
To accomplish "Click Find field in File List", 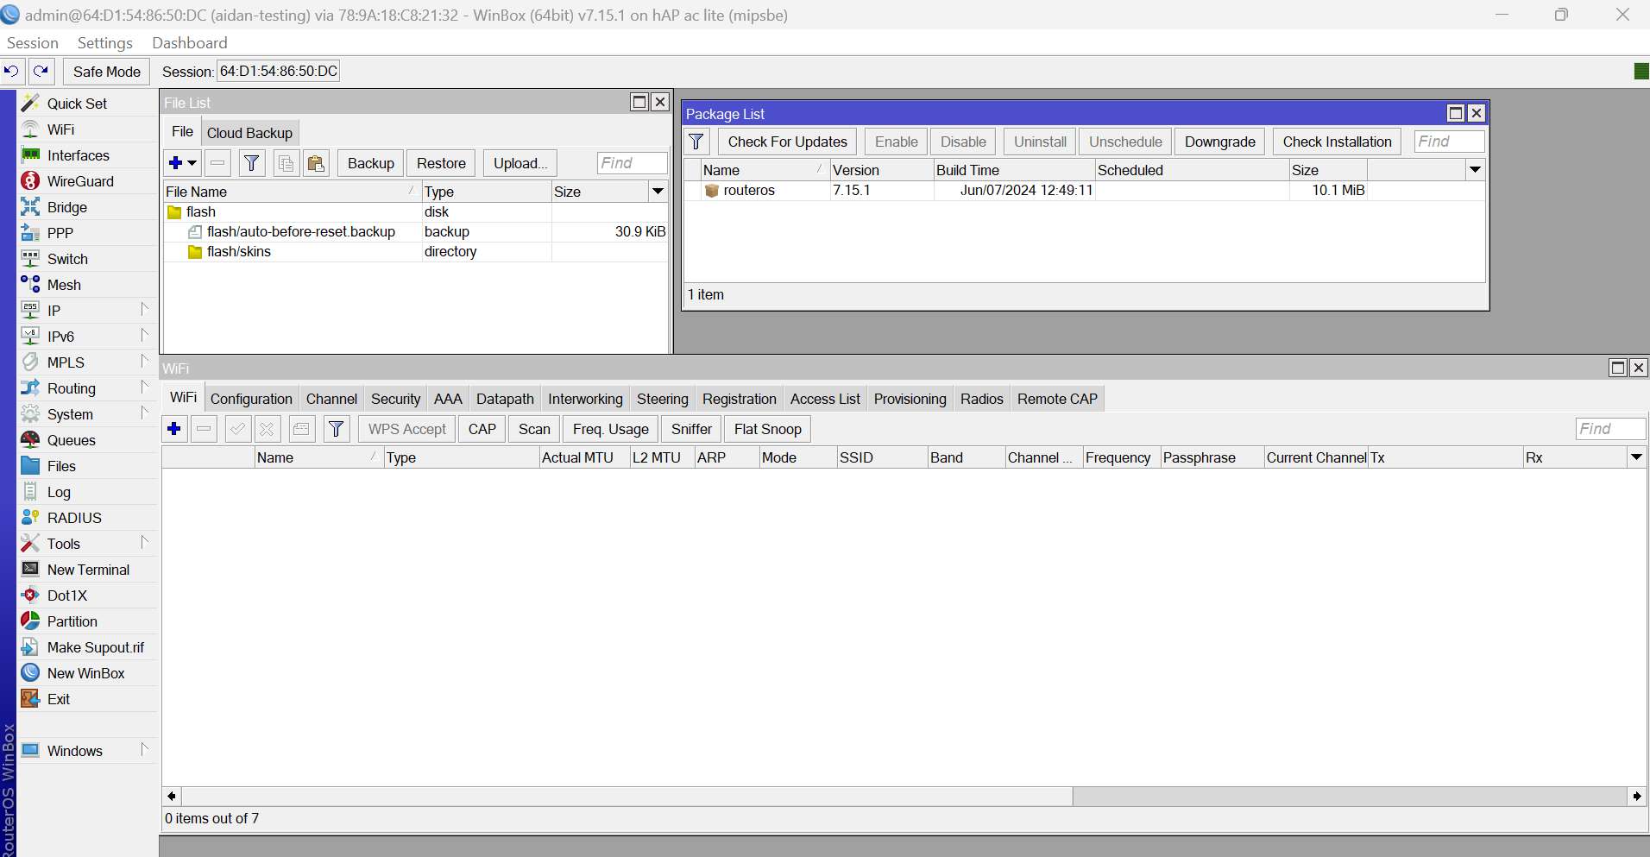I will click(633, 163).
